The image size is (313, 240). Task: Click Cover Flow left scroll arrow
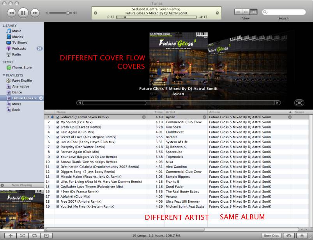(x=80, y=103)
